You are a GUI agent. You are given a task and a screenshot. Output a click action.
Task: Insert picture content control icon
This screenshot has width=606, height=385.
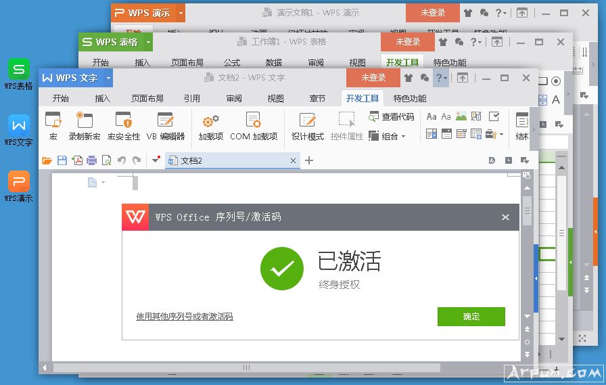click(461, 116)
